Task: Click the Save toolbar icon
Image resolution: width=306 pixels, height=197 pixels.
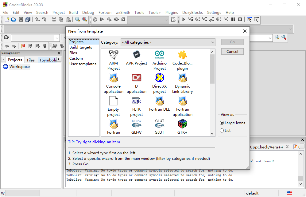Action: pyautogui.click(x=21, y=19)
